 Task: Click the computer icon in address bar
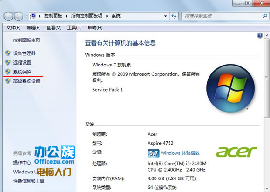33,16
